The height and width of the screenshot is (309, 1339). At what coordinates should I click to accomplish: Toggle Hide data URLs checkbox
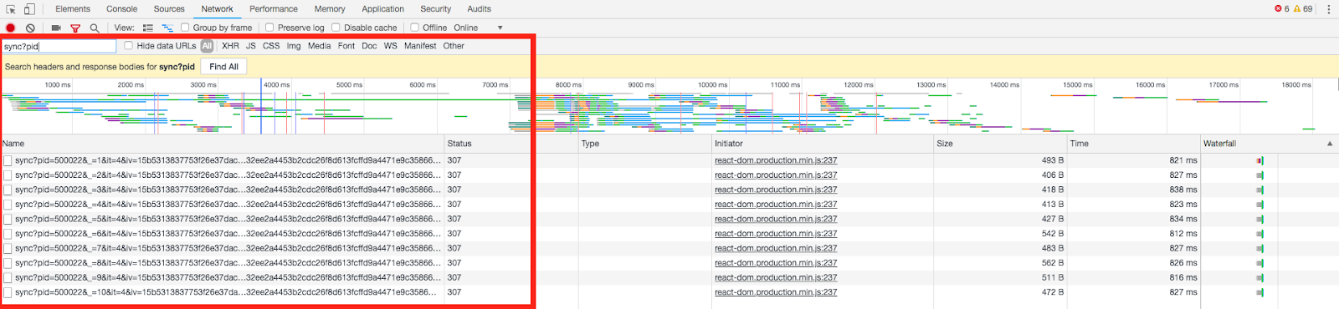click(x=129, y=46)
